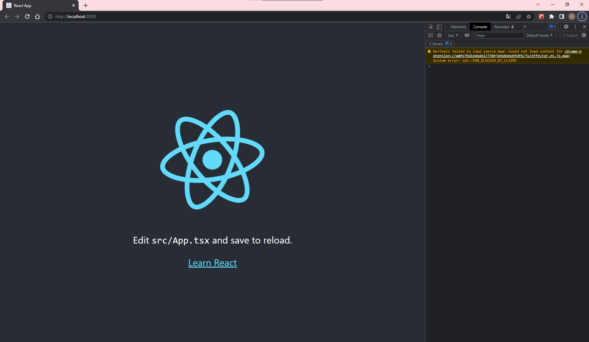
Task: Go back to the previous page
Action: point(7,16)
